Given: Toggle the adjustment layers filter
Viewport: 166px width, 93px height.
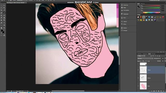Looking at the screenshot, I should [153, 56].
